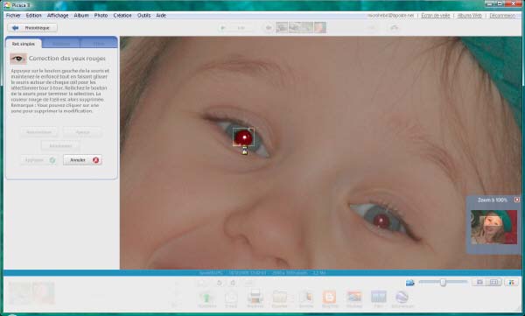Open the Albums Web link
Image resolution: width=525 pixels, height=316 pixels.
[469, 16]
